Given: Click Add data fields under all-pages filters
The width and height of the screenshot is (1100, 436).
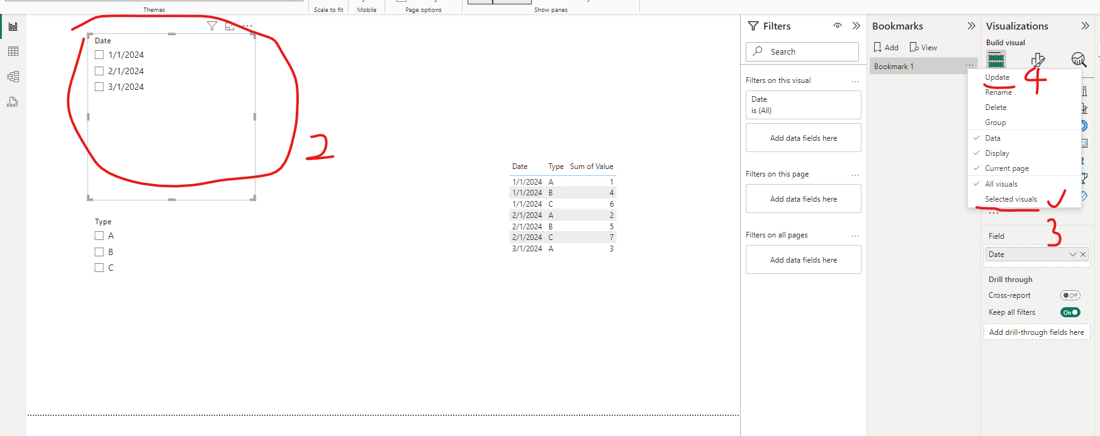Looking at the screenshot, I should pyautogui.click(x=804, y=260).
